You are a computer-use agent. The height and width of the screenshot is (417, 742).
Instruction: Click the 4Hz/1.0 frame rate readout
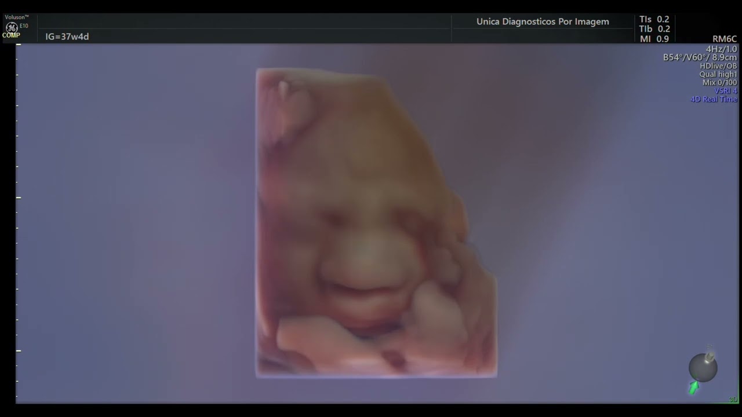tap(722, 49)
